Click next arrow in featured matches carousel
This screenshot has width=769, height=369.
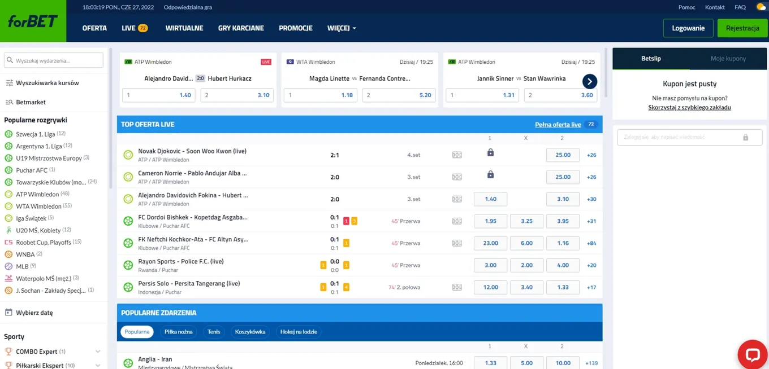click(x=590, y=82)
